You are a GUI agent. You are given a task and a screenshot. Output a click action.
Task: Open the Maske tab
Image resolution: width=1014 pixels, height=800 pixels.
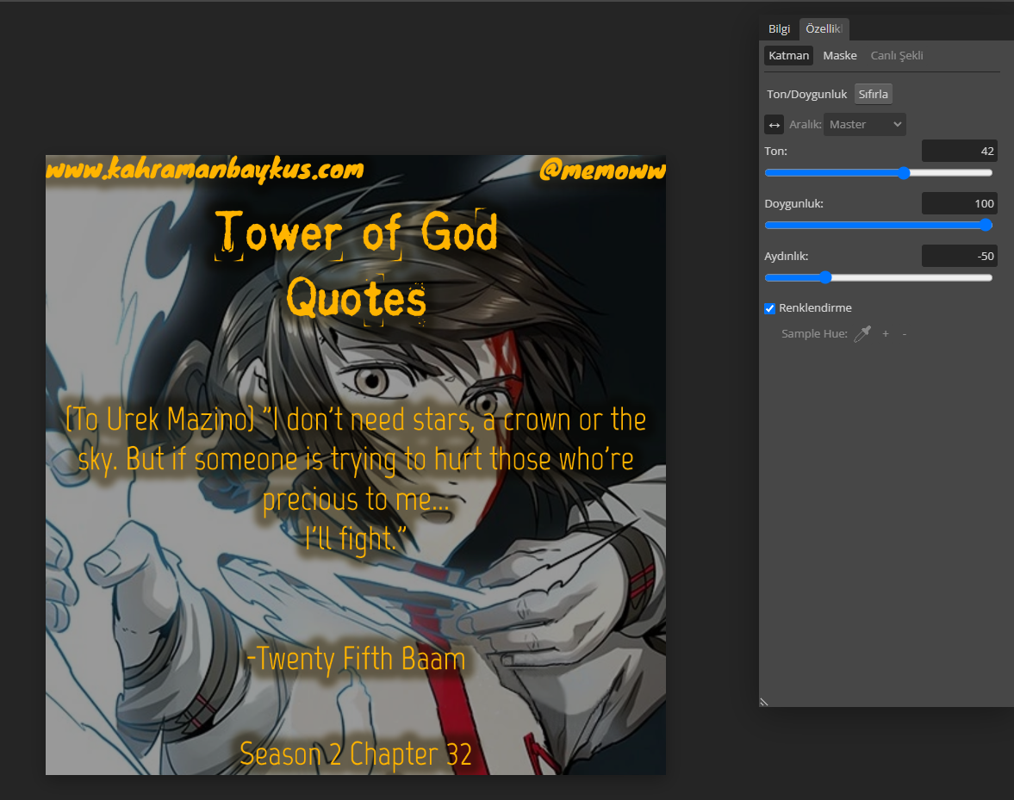click(839, 56)
